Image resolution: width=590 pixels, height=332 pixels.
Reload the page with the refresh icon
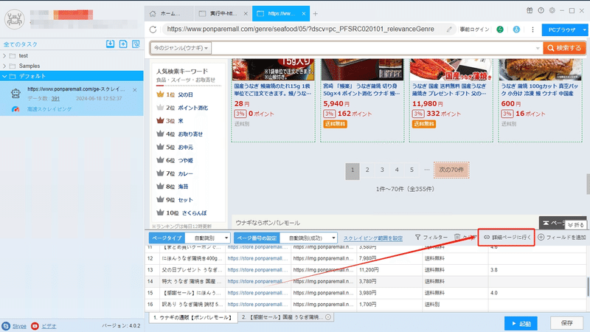point(153,30)
